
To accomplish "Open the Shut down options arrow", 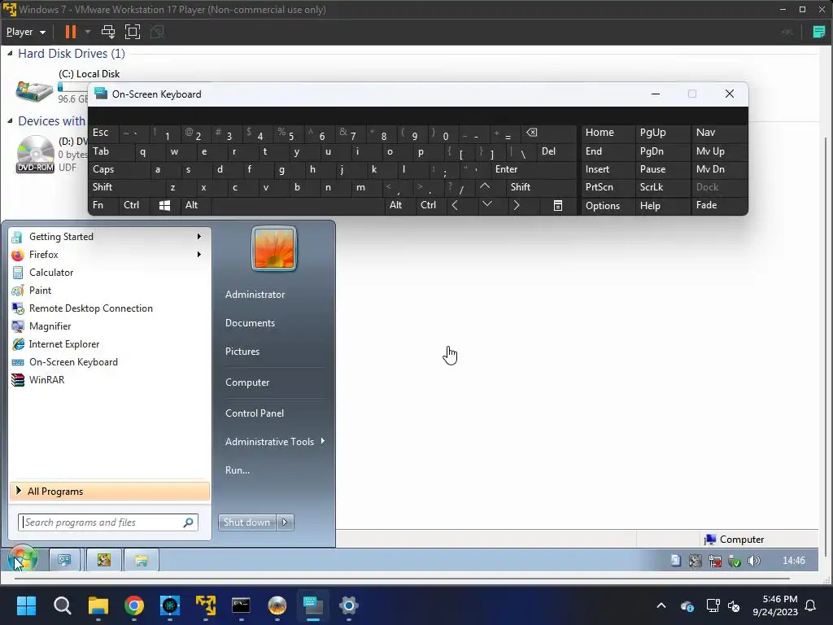I will tap(286, 522).
